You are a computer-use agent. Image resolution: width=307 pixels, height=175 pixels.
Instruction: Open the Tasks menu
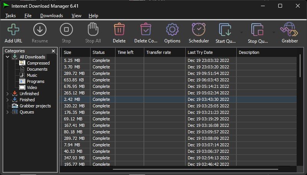[11, 16]
